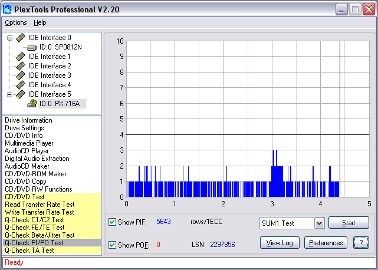Screen dimensions: 378x270
Task: Minimize the PlexTools window
Action: point(341,9)
